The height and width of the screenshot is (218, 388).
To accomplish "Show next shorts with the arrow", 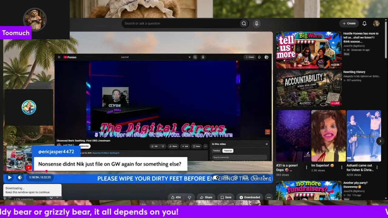I will pos(380,141).
